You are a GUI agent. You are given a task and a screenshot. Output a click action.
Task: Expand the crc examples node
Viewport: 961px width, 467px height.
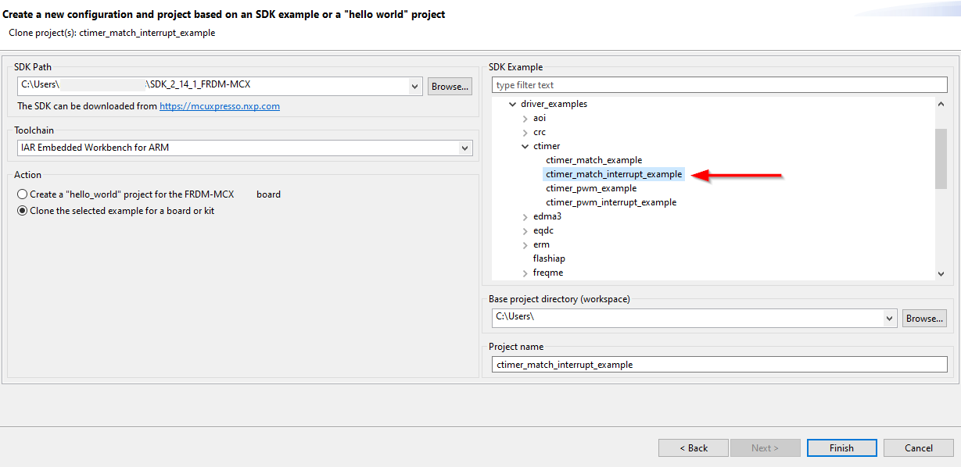click(525, 132)
